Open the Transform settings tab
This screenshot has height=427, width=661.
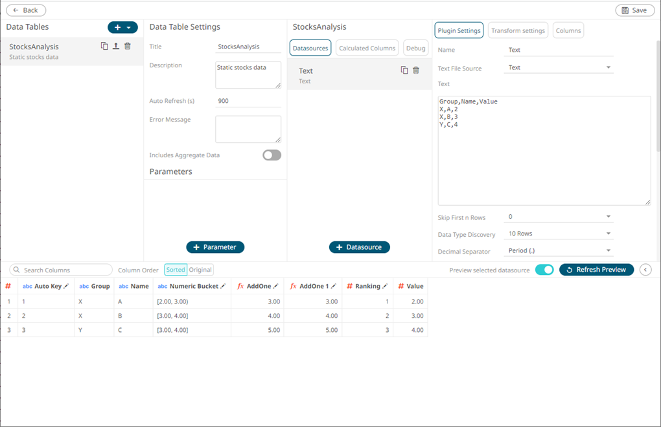(x=518, y=30)
